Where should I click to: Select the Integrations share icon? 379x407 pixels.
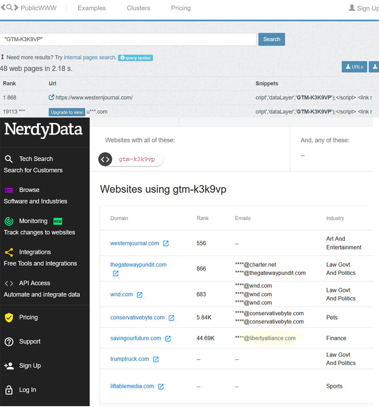tap(9, 253)
